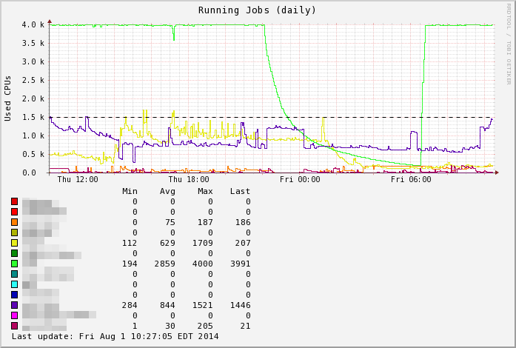The width and height of the screenshot is (516, 348).
Task: Click the Max value '205'
Action: [205, 326]
